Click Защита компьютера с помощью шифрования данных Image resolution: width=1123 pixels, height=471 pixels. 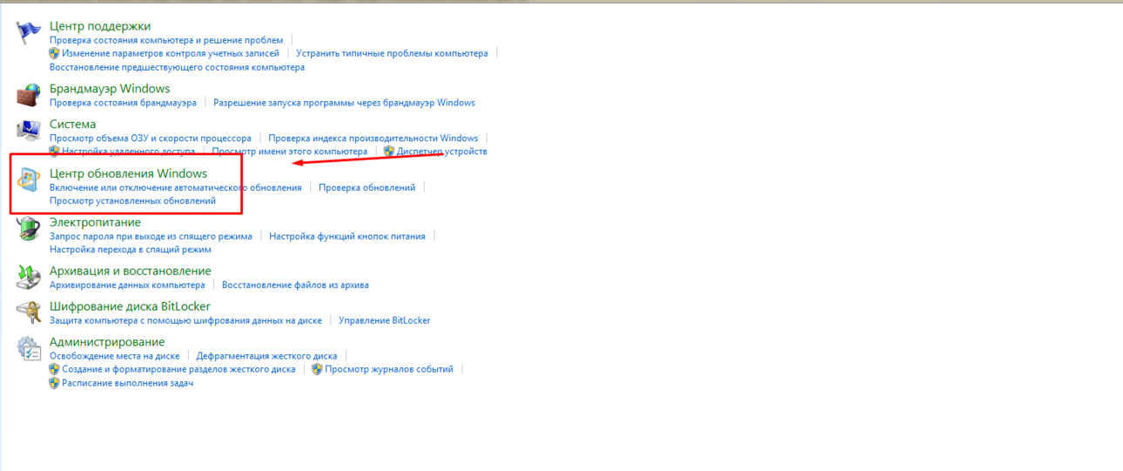(185, 320)
